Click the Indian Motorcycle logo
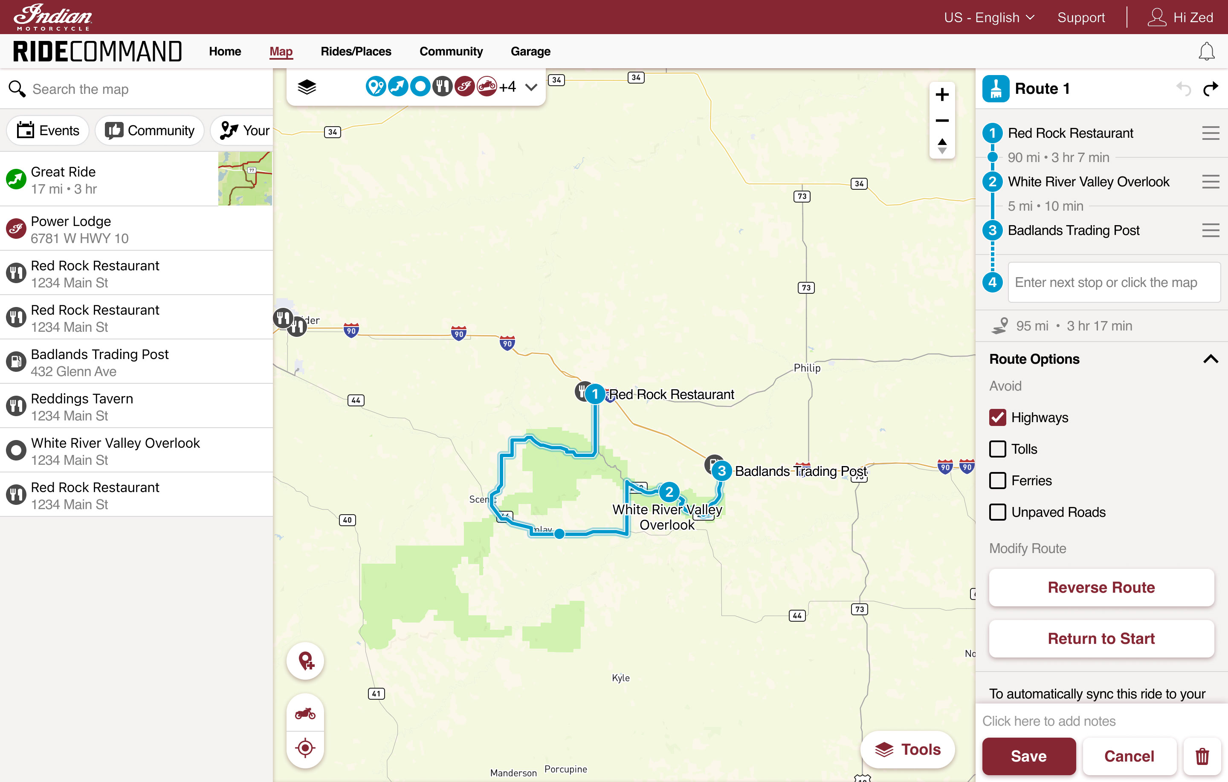 (52, 17)
